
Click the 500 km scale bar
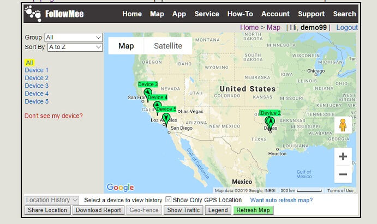point(301,191)
